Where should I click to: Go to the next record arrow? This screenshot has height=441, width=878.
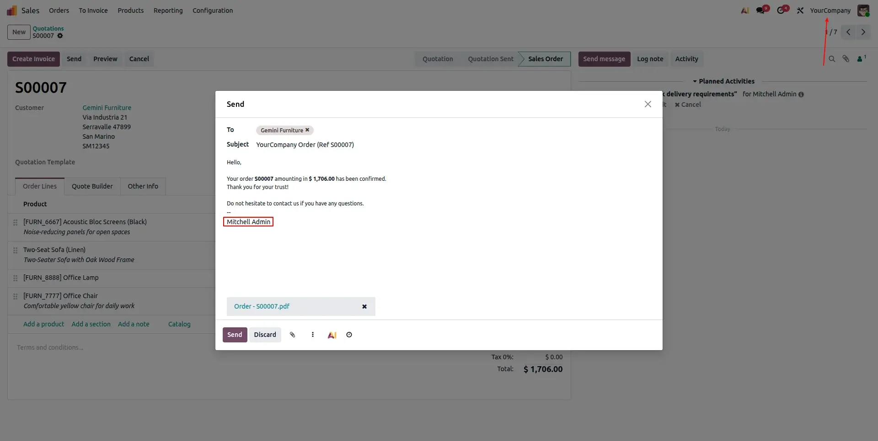click(x=863, y=32)
